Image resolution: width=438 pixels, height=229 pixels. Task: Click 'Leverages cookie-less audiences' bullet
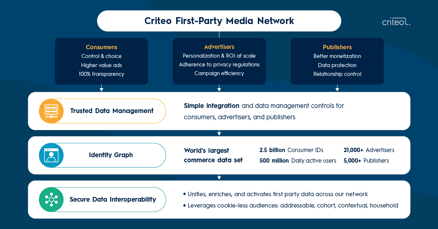290,206
